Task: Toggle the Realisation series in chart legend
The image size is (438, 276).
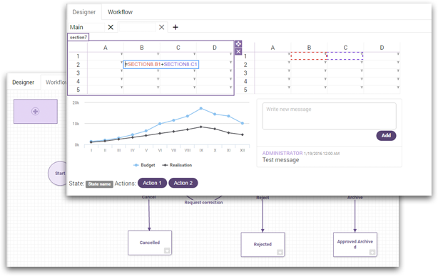Action: (x=177, y=165)
